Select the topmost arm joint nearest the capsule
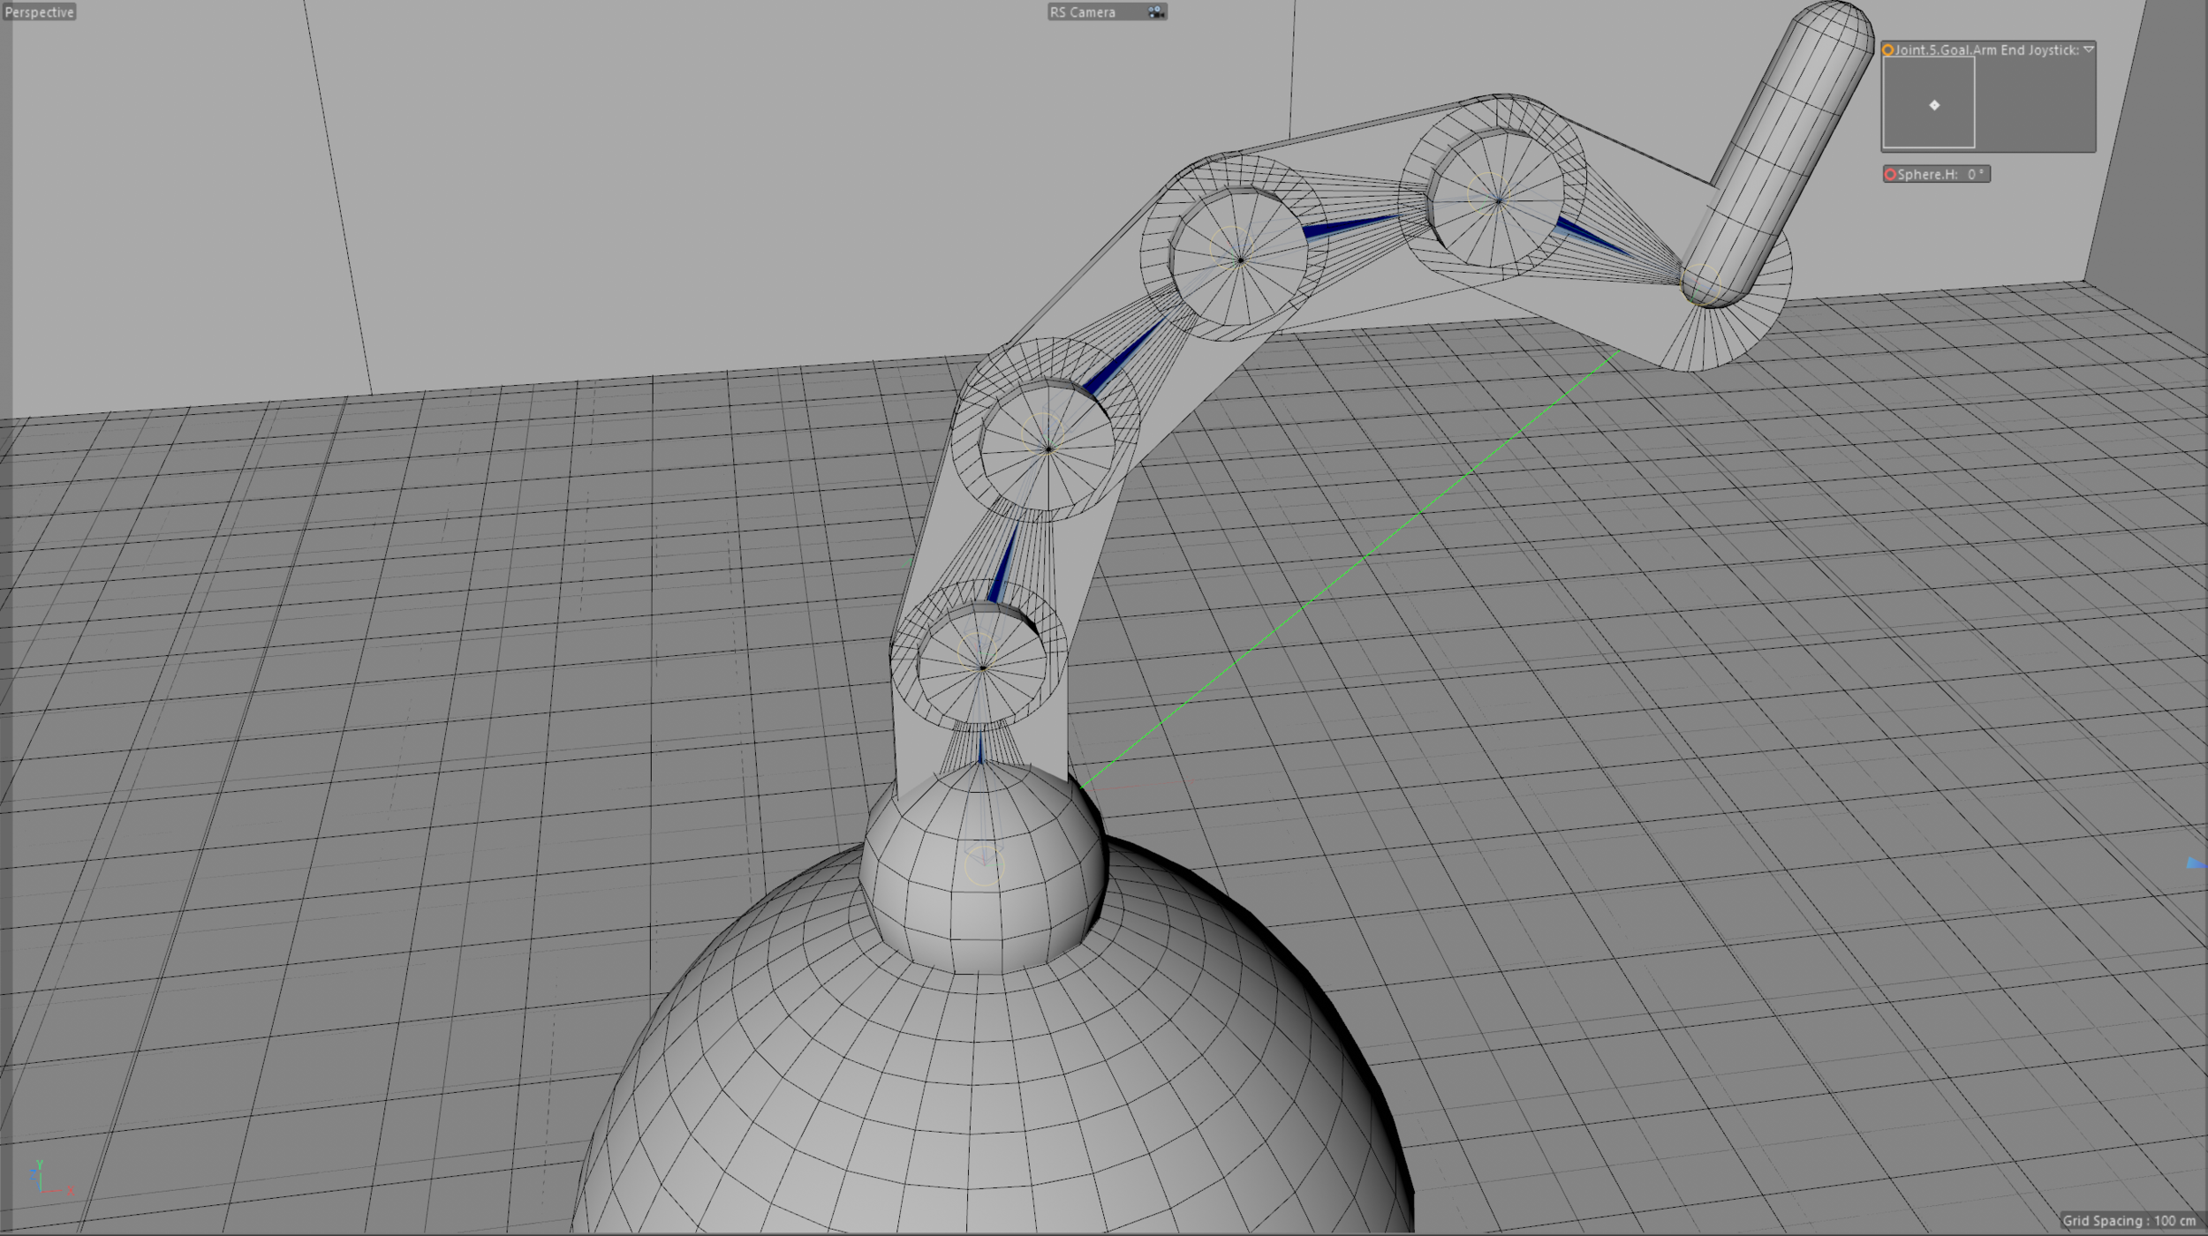The width and height of the screenshot is (2208, 1236). tap(1498, 201)
